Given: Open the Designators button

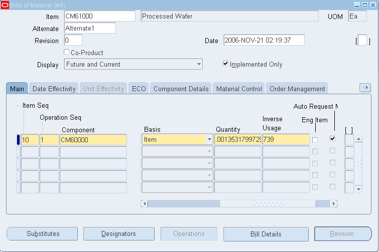Looking at the screenshot, I should coord(119,233).
